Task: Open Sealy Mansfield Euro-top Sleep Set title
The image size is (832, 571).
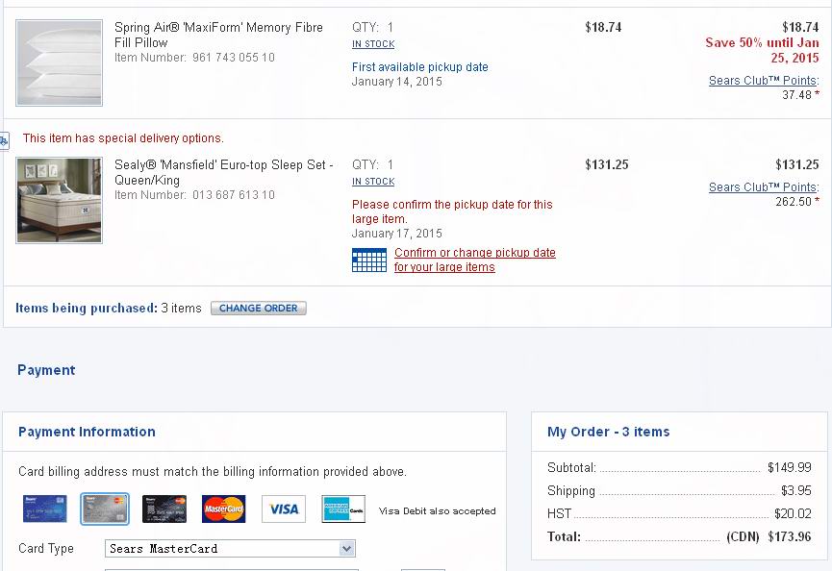Action: point(224,172)
